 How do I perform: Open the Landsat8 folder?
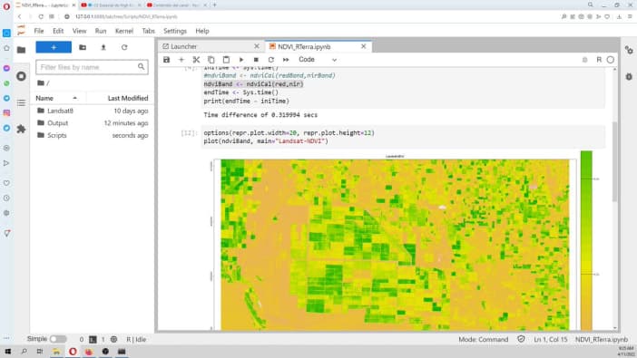[92, 111]
